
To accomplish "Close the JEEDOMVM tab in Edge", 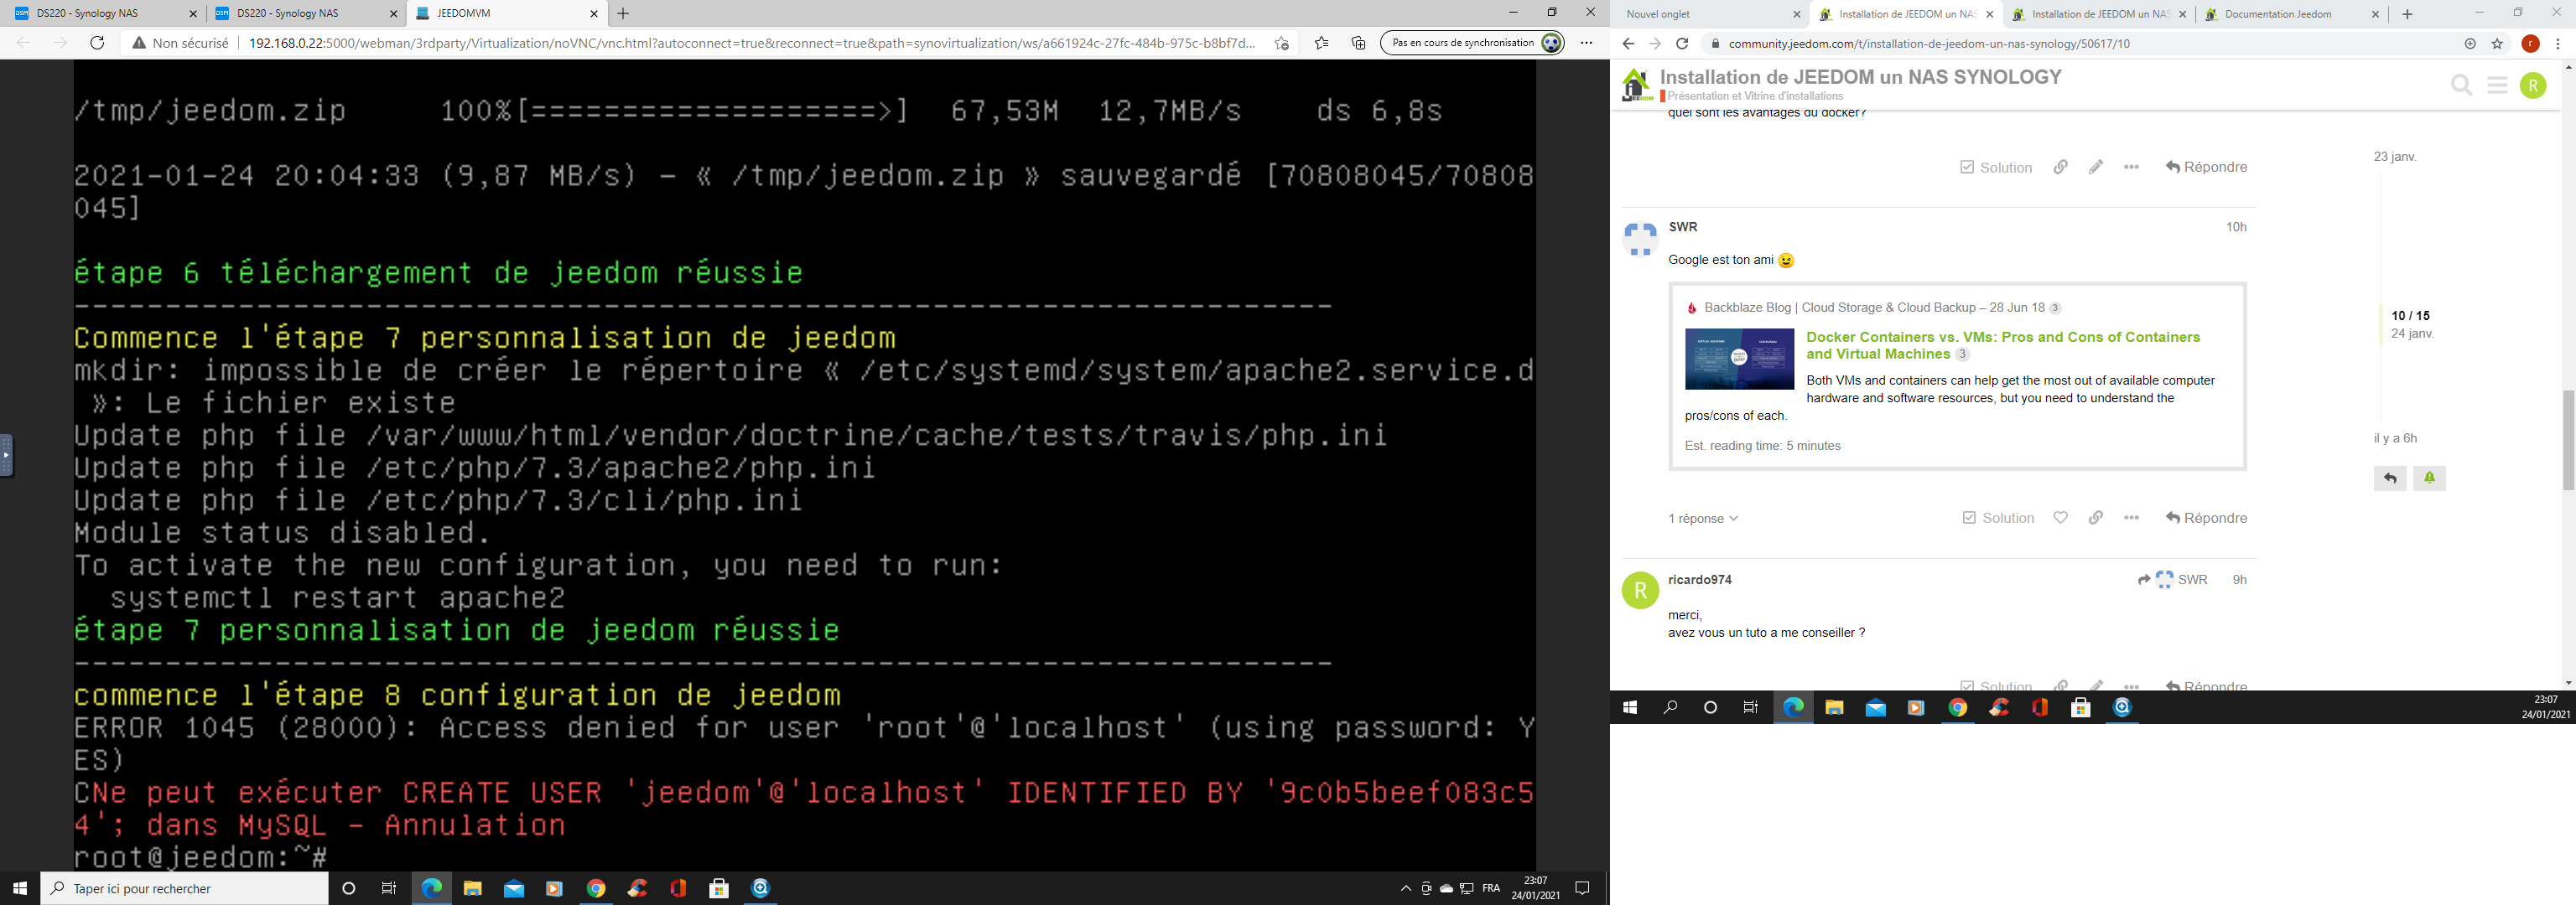I will (x=593, y=14).
